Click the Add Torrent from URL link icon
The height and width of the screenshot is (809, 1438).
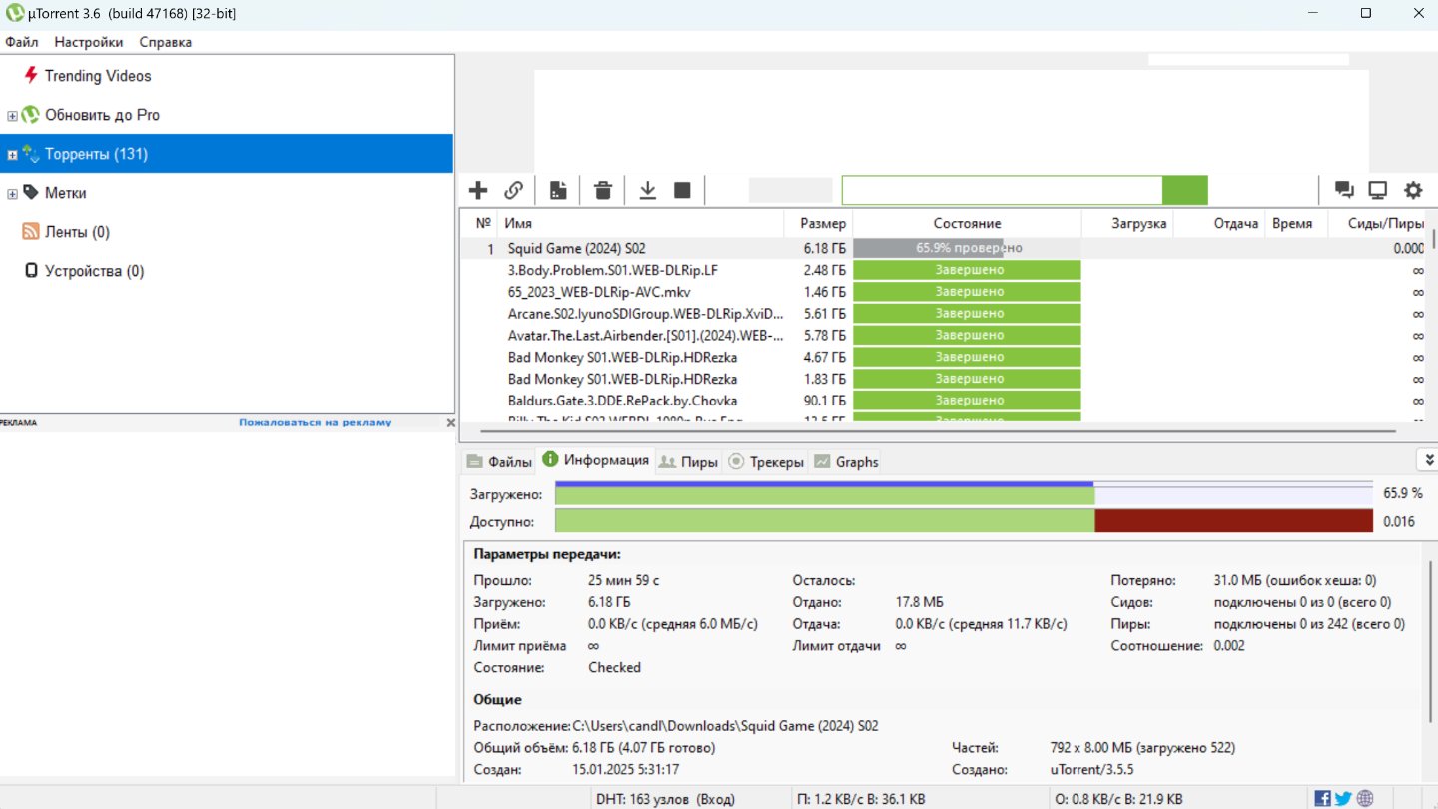[513, 190]
